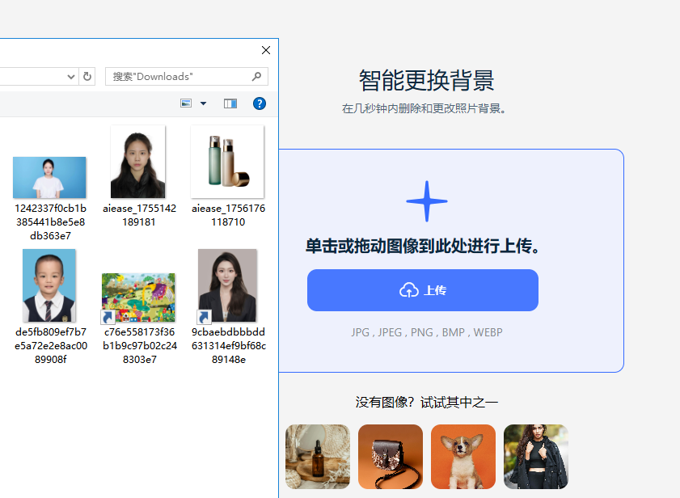680x498 pixels.
Task: Select the aiease_1755142189181 portrait file
Action: coord(138,162)
